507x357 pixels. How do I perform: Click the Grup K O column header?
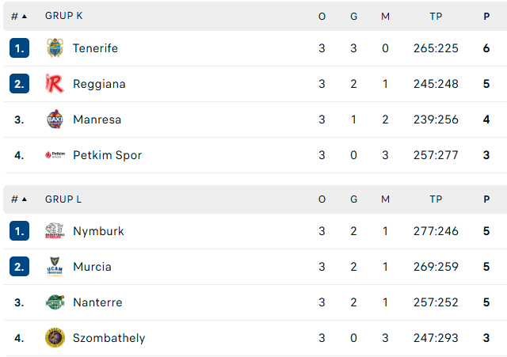(322, 16)
